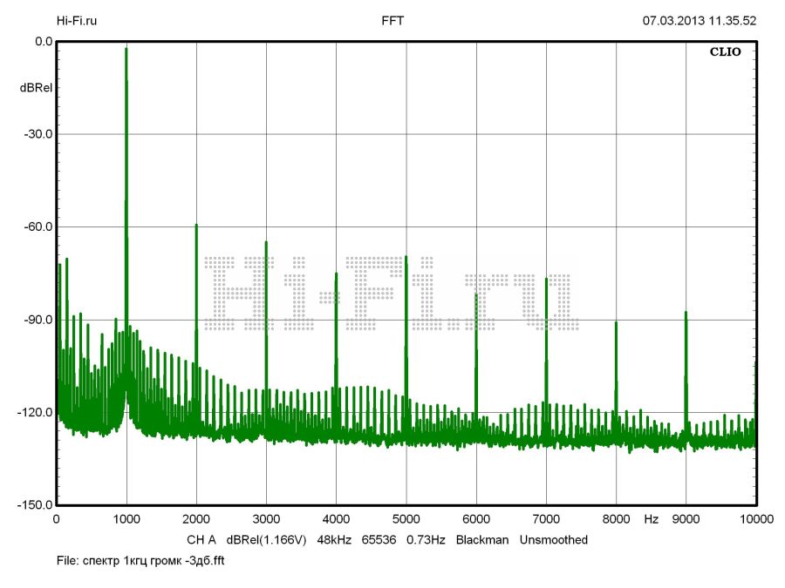785x588 pixels.
Task: Click the top of the 2000 Hz harmonic peak
Action: tap(196, 225)
